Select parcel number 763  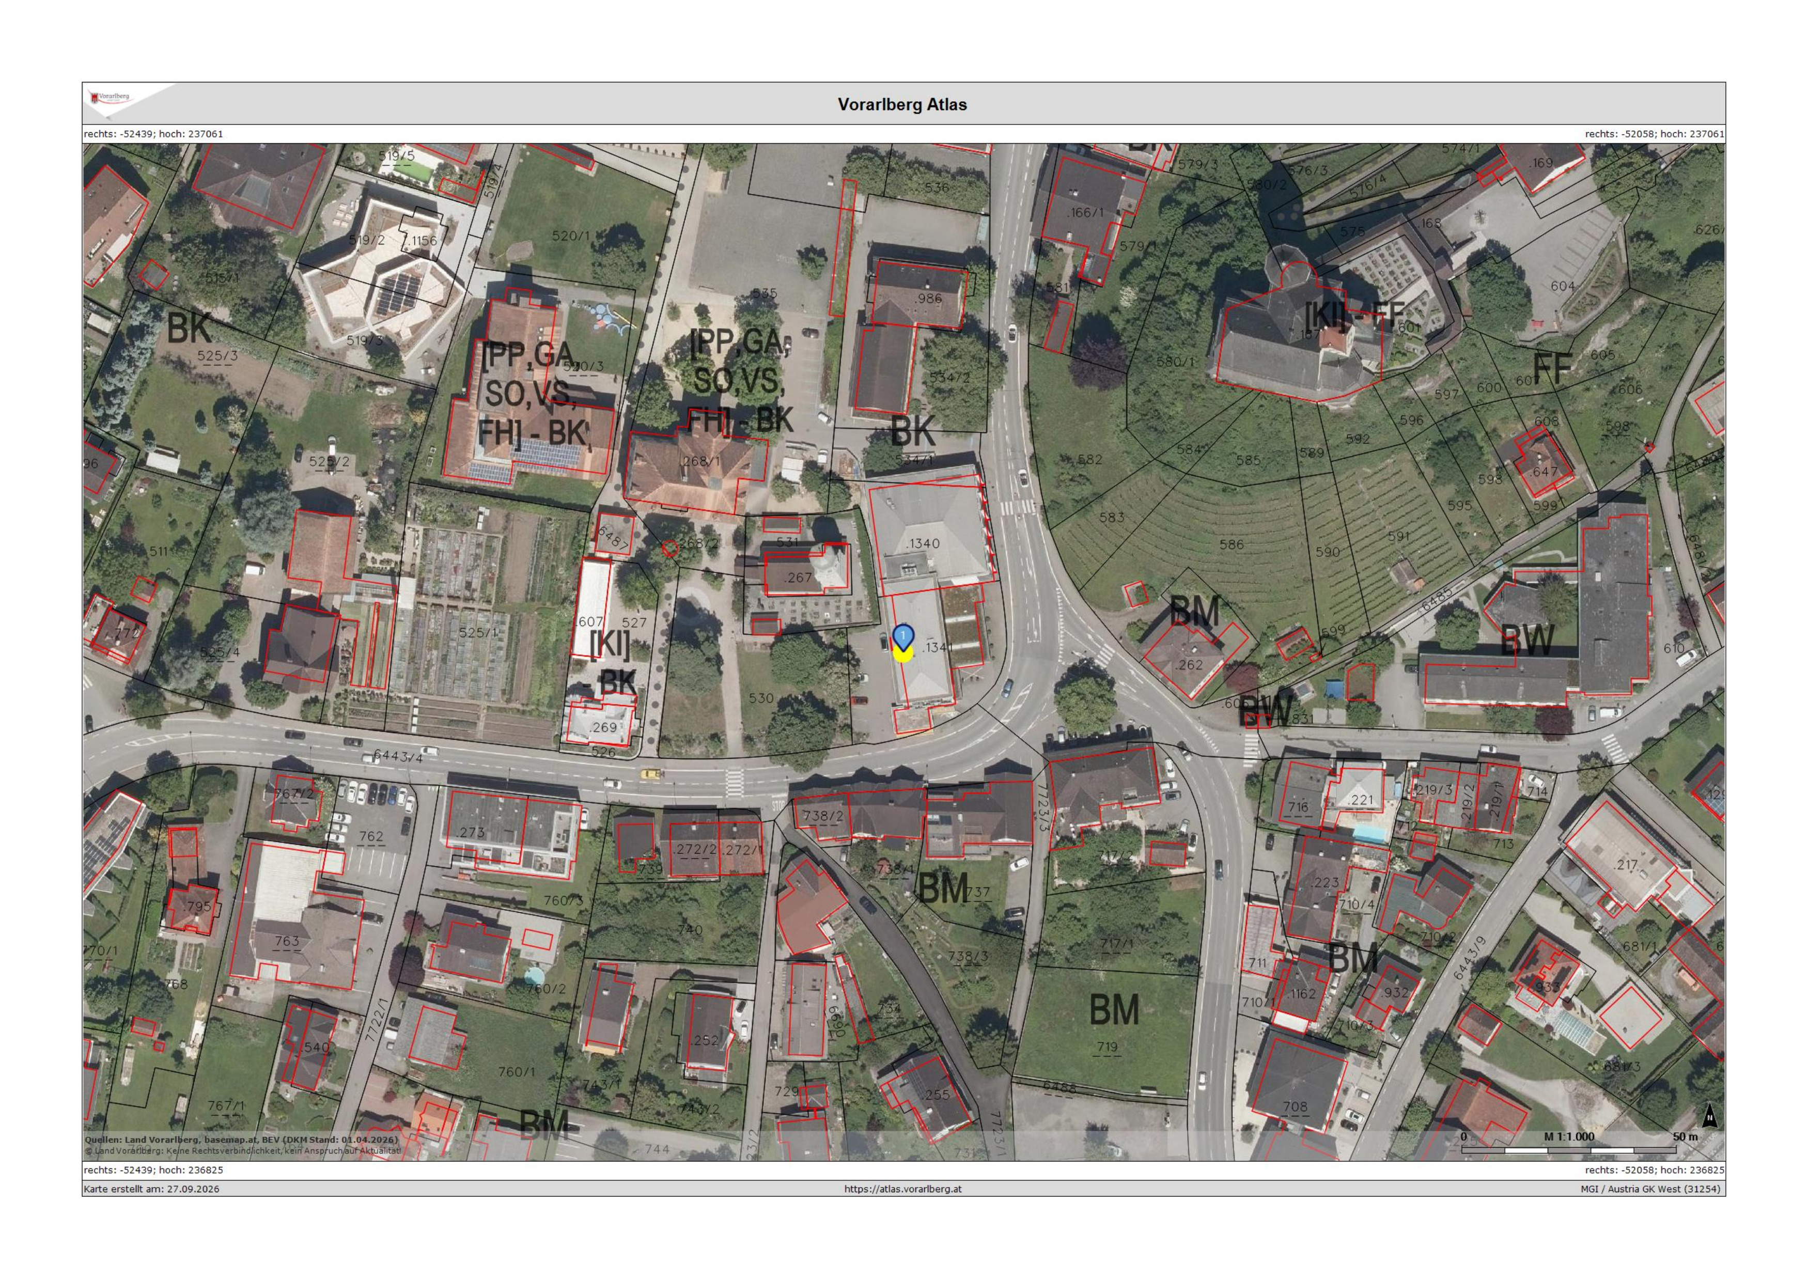coord(287,941)
